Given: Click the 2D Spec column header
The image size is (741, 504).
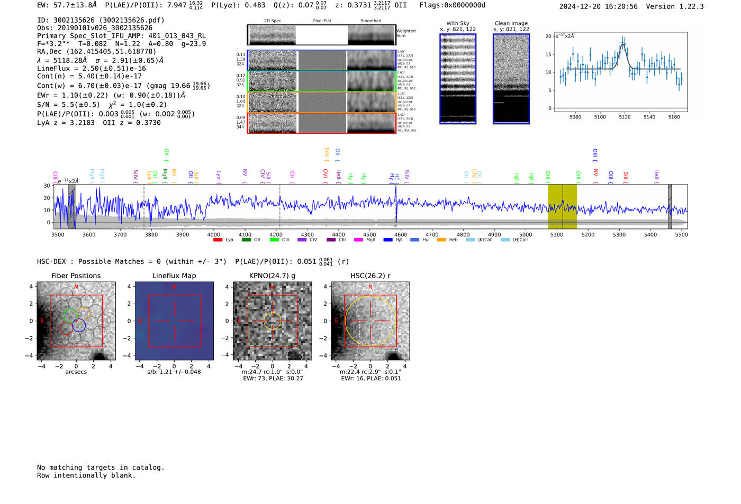Looking at the screenshot, I should pos(273,21).
